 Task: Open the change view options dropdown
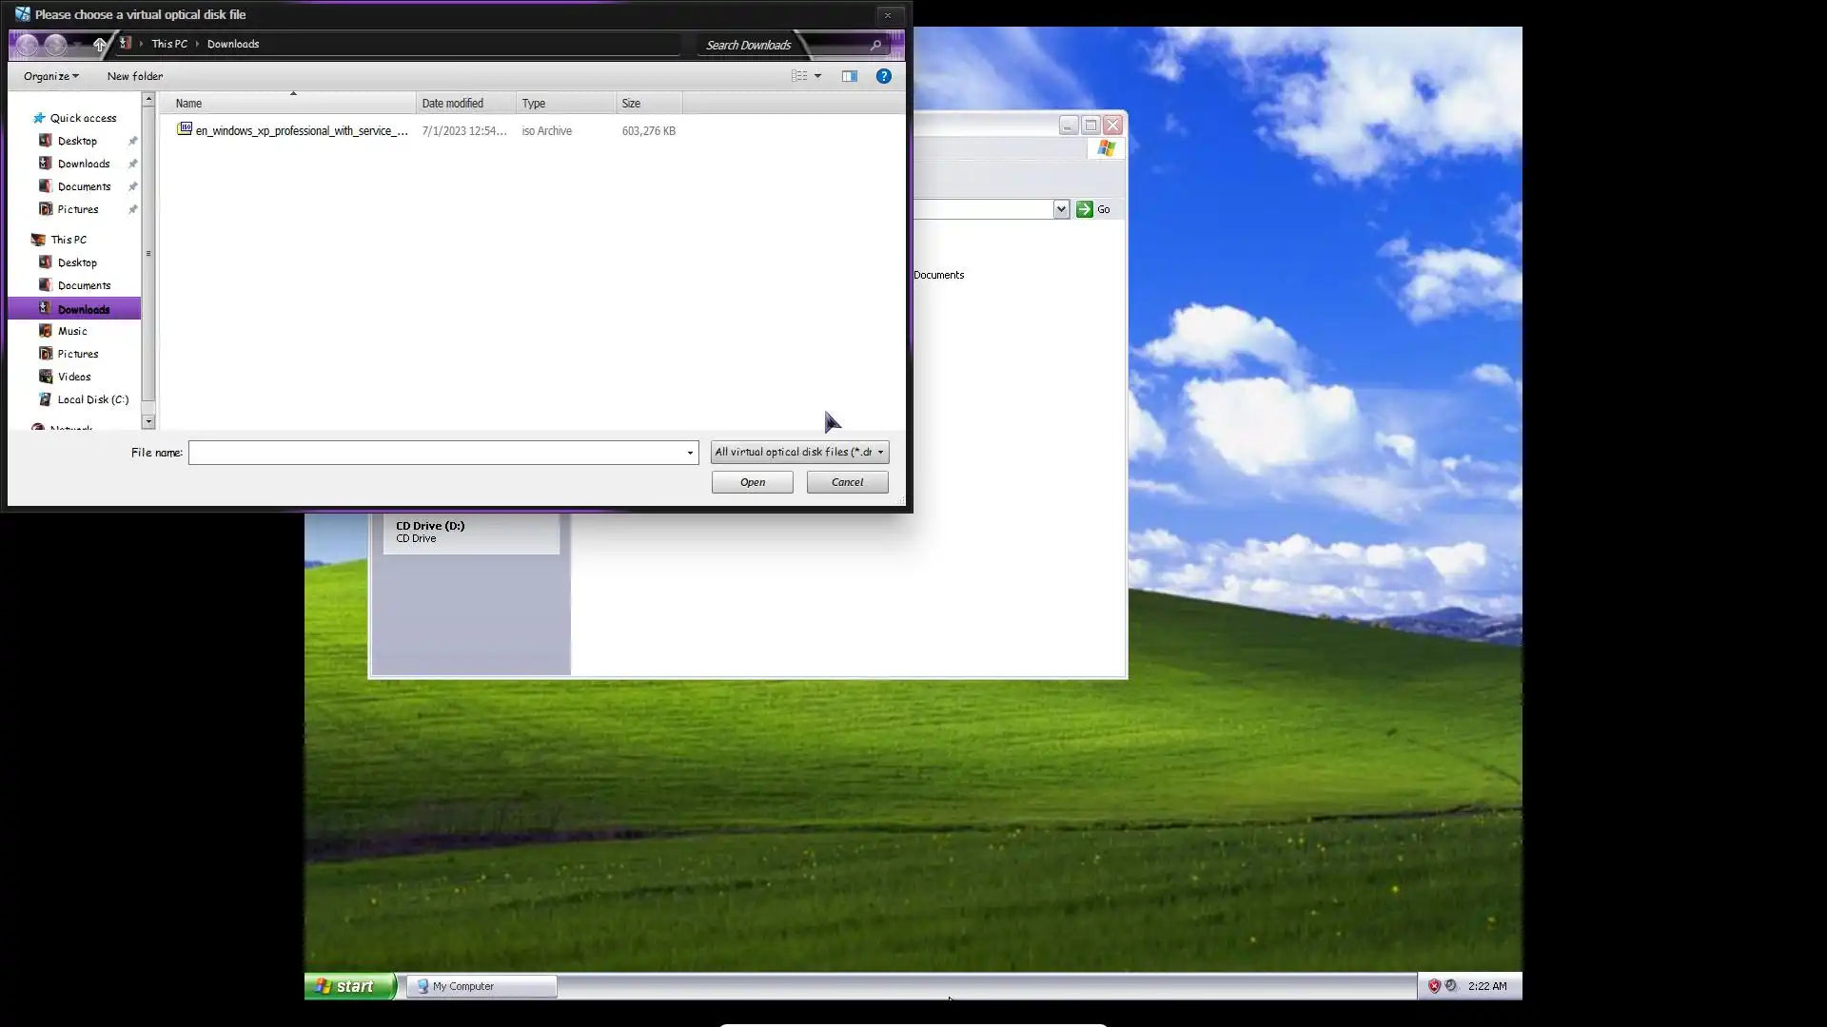817,76
